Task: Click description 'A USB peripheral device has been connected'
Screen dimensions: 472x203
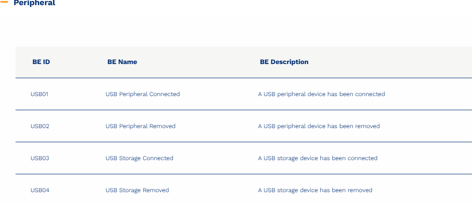Action: [321, 94]
